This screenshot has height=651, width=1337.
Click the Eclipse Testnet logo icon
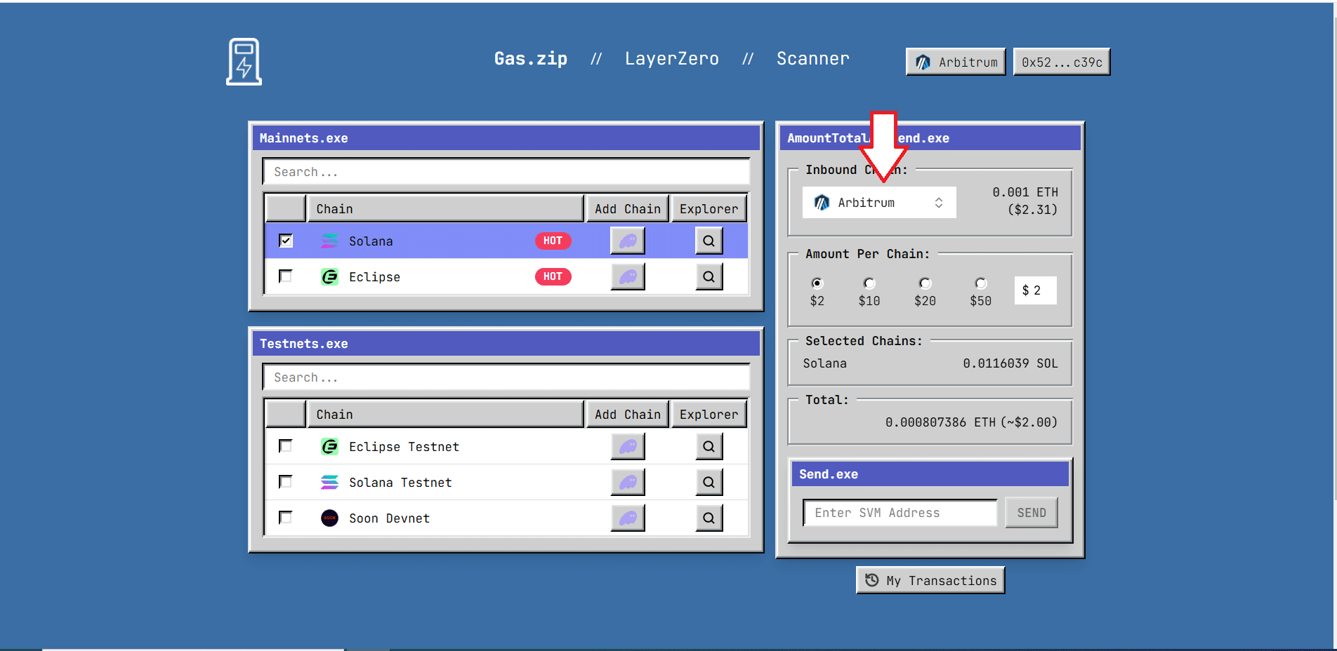329,446
